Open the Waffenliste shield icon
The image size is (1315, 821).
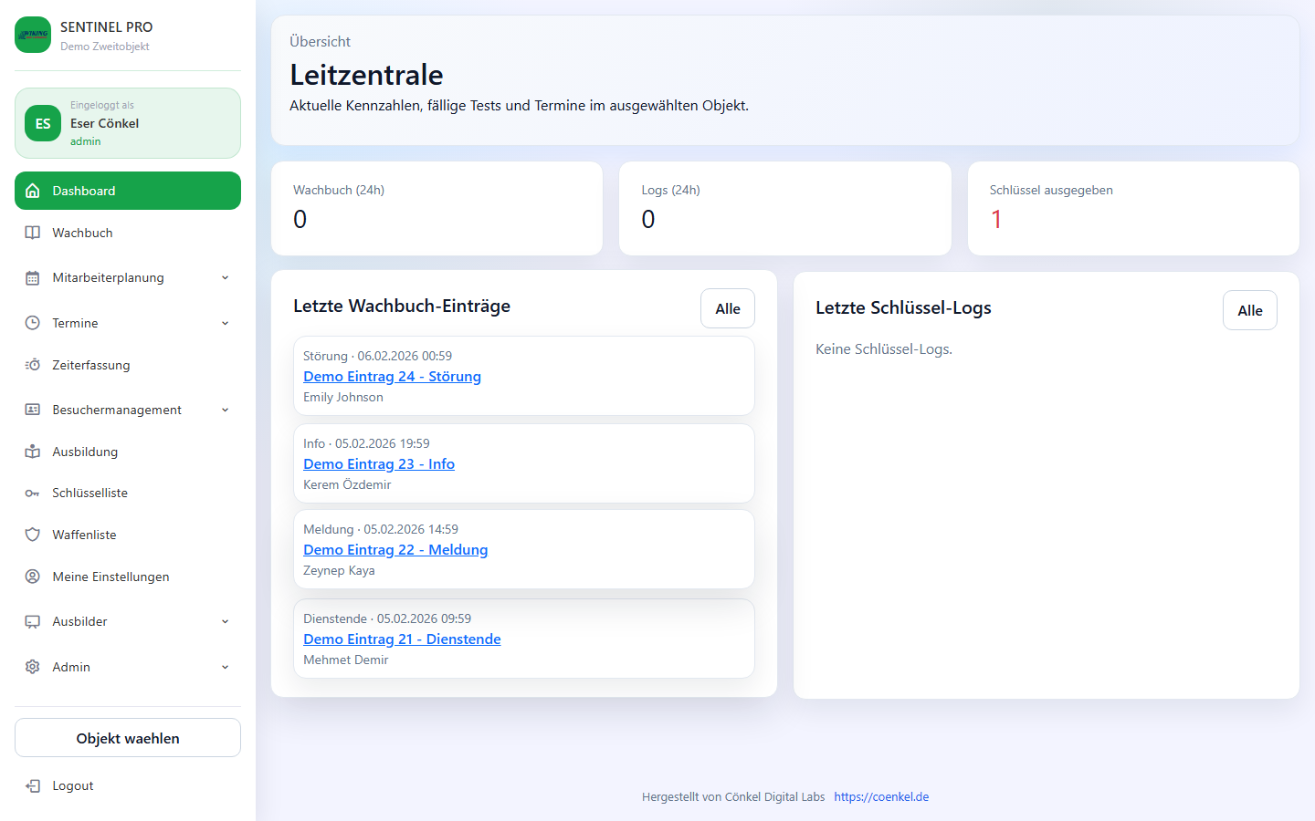32,534
